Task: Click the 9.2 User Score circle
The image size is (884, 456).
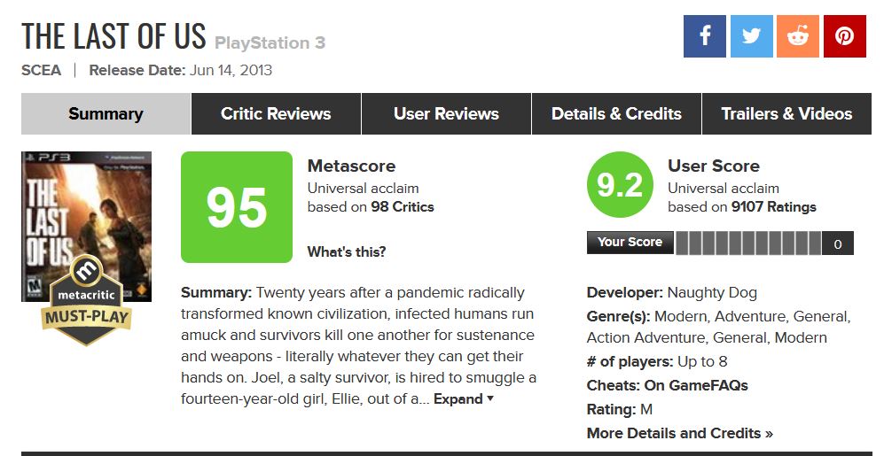Action: pyautogui.click(x=620, y=186)
